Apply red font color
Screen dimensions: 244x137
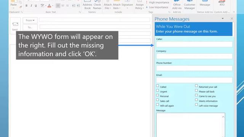[x=49, y=6]
